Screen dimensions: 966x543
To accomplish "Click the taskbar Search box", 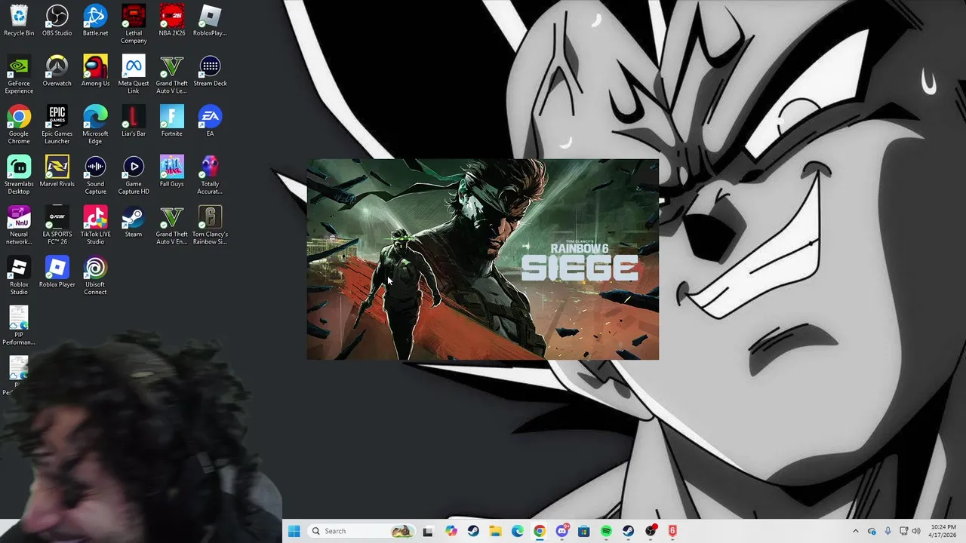I will pos(361,531).
